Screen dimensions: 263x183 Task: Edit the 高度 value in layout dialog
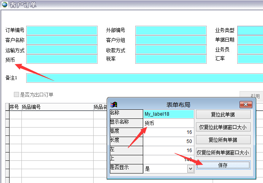click(x=169, y=132)
